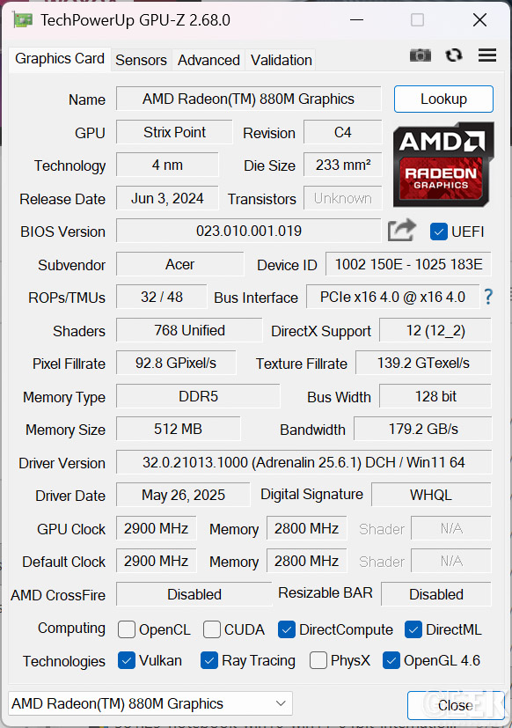
Task: Open the Validation tab
Action: pos(281,60)
